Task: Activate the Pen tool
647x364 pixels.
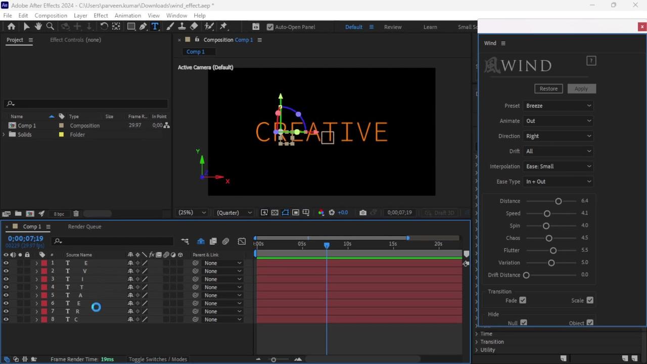Action: coord(143,26)
